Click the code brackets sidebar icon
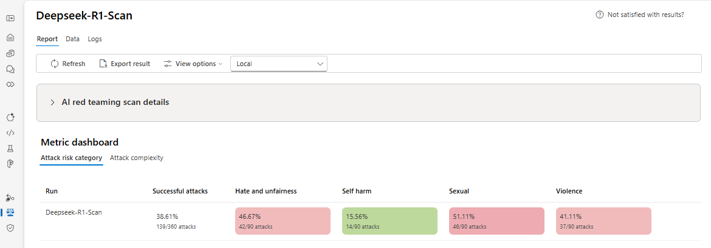 click(x=10, y=133)
